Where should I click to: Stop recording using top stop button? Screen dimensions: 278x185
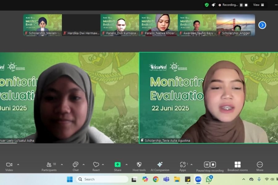click(246, 5)
